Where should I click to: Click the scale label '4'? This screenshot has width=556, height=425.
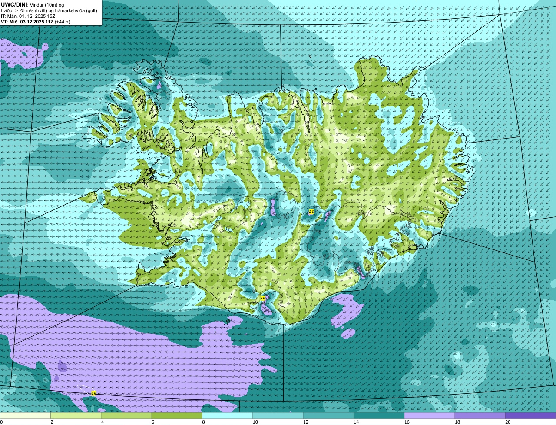102,422
